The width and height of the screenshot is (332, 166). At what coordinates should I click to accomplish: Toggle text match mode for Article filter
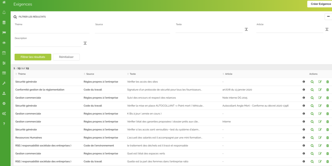click(327, 29)
